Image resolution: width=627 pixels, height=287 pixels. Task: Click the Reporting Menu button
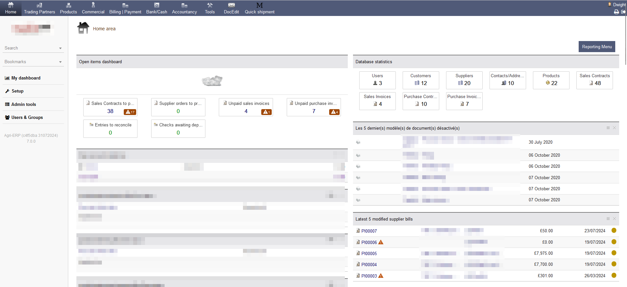(597, 47)
